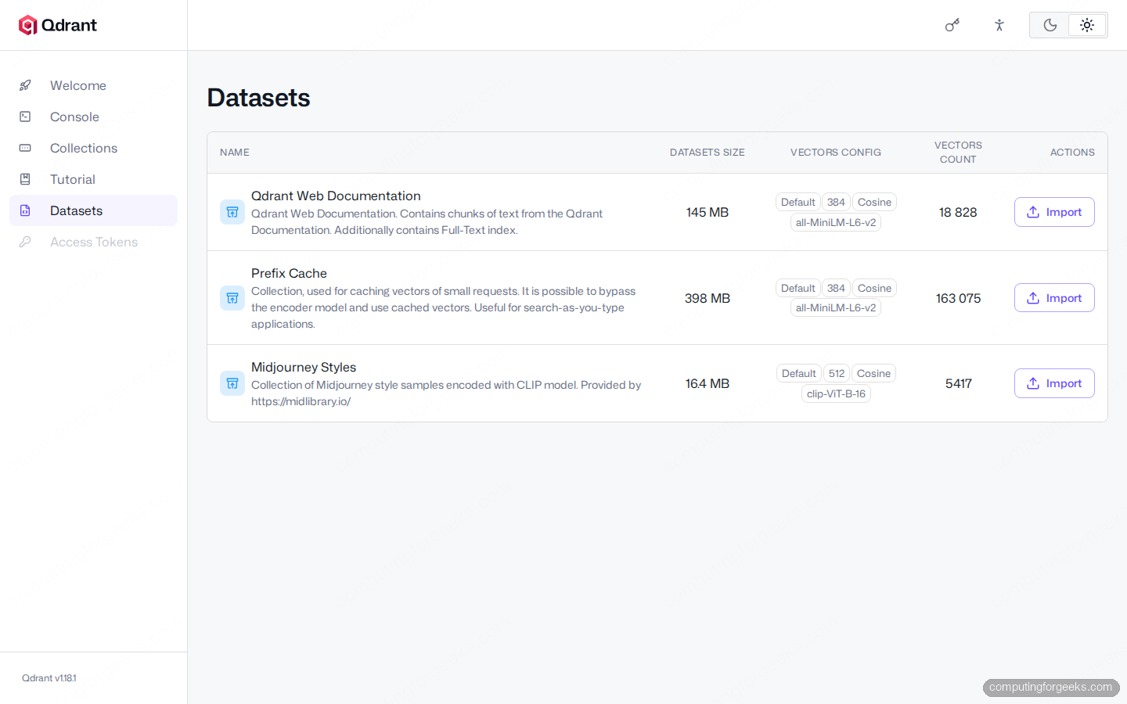Click the 18 828 vectors count
The height and width of the screenshot is (704, 1127).
pyautogui.click(x=958, y=212)
